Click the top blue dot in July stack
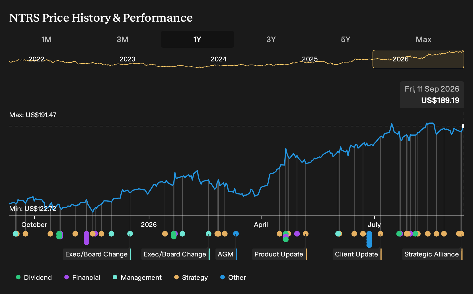The image size is (473, 294). (369, 234)
